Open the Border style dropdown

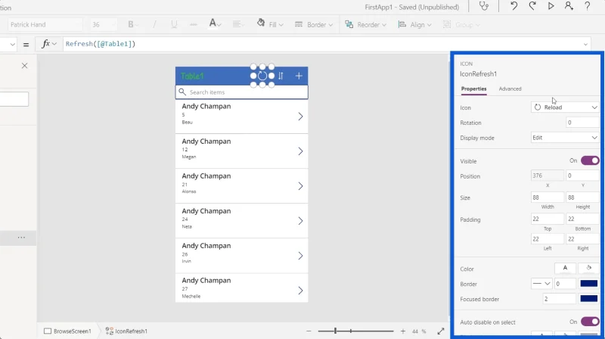pos(541,284)
